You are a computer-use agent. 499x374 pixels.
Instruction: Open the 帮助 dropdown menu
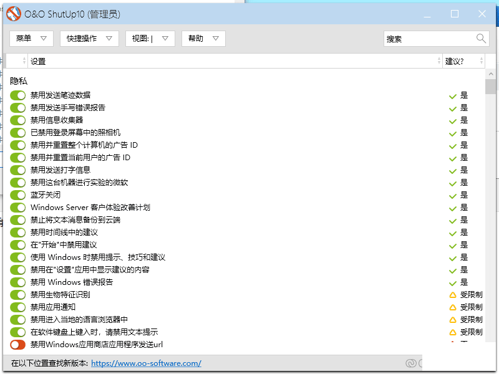click(x=203, y=39)
